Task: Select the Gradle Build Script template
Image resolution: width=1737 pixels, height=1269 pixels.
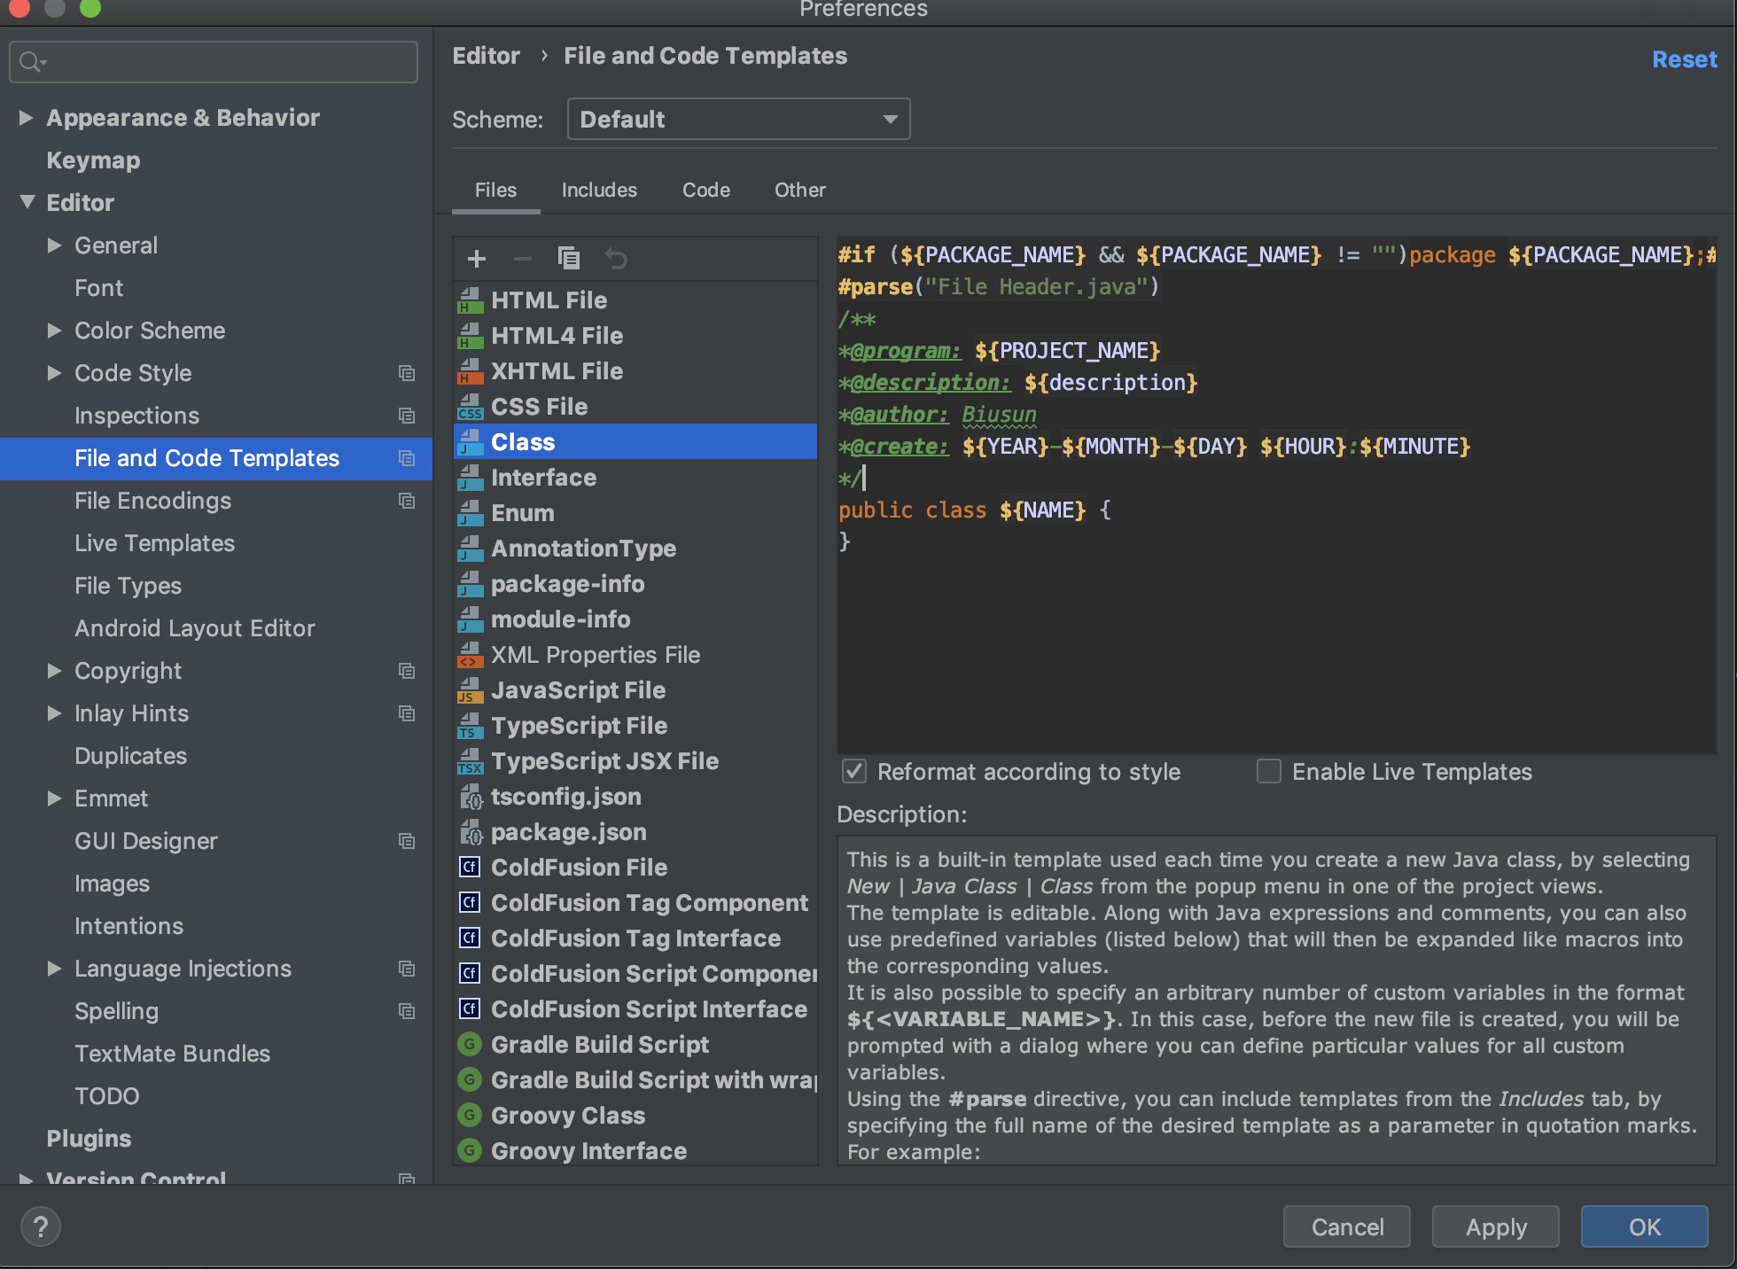Action: coord(599,1045)
